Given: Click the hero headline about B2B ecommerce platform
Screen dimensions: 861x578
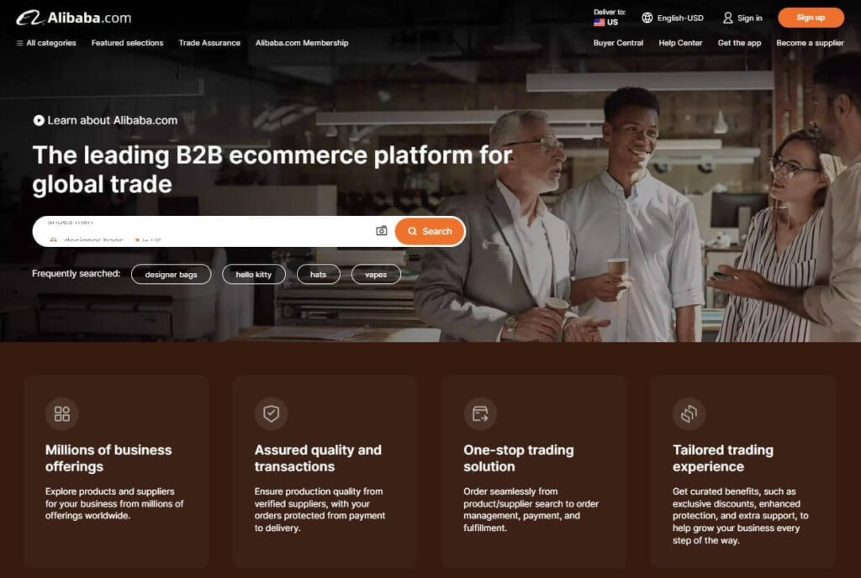Looking at the screenshot, I should pos(272,170).
